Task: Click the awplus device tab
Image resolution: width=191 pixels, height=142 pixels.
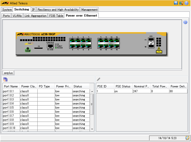Action: (x=8, y=73)
